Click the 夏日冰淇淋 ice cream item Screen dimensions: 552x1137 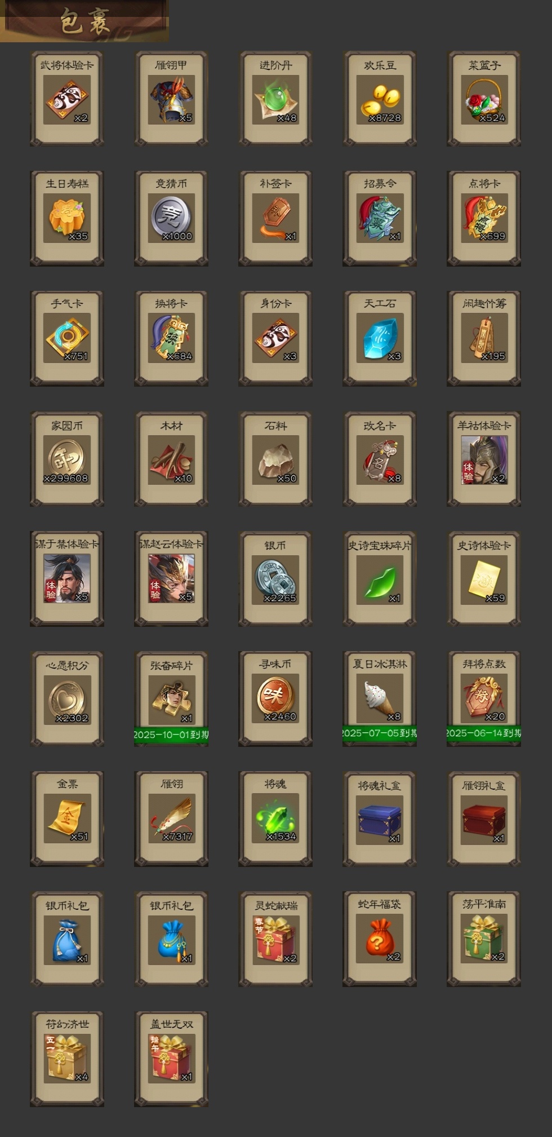[x=380, y=699]
